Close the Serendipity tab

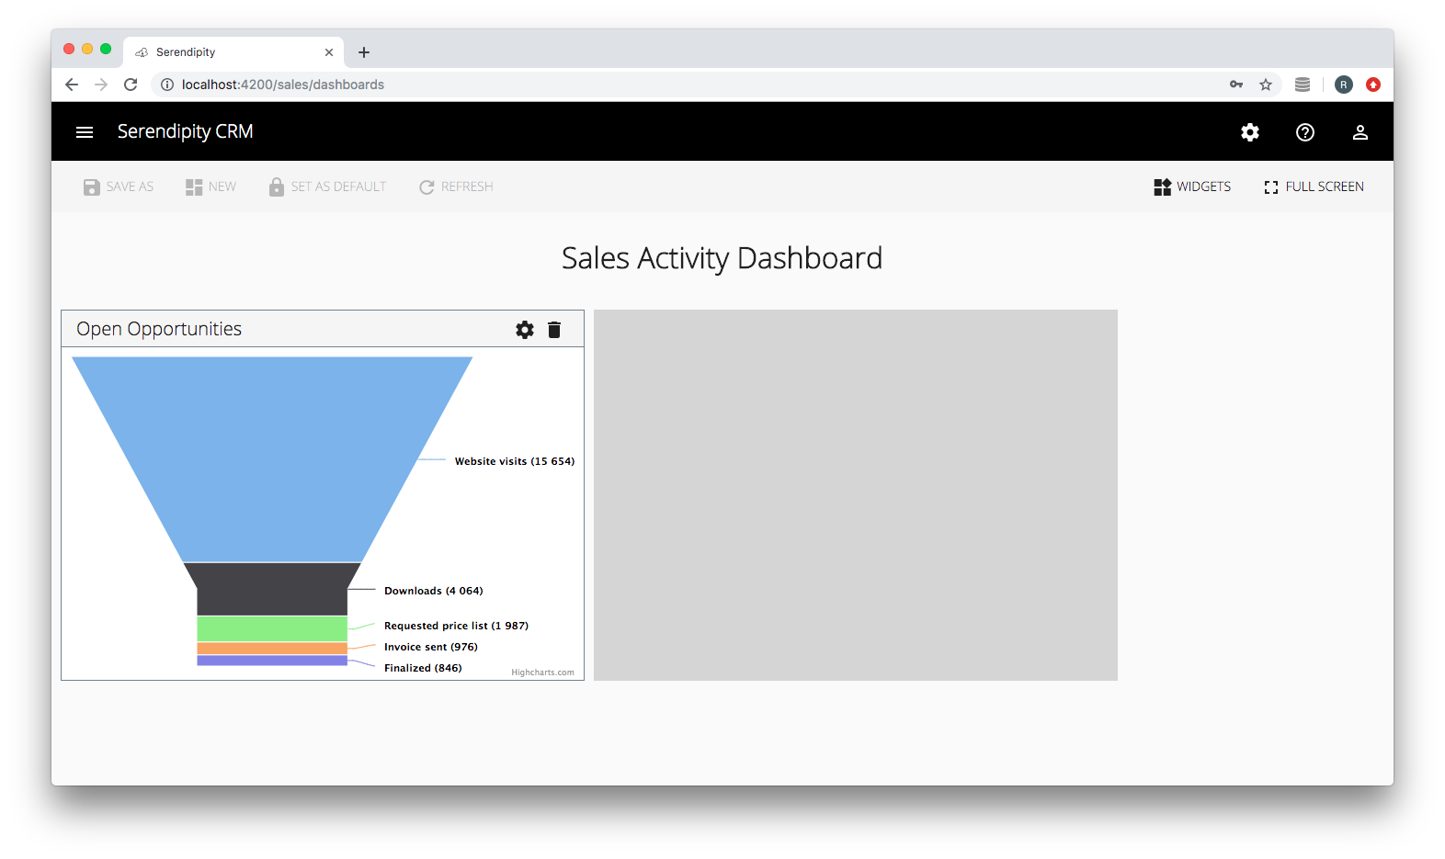[x=329, y=52]
